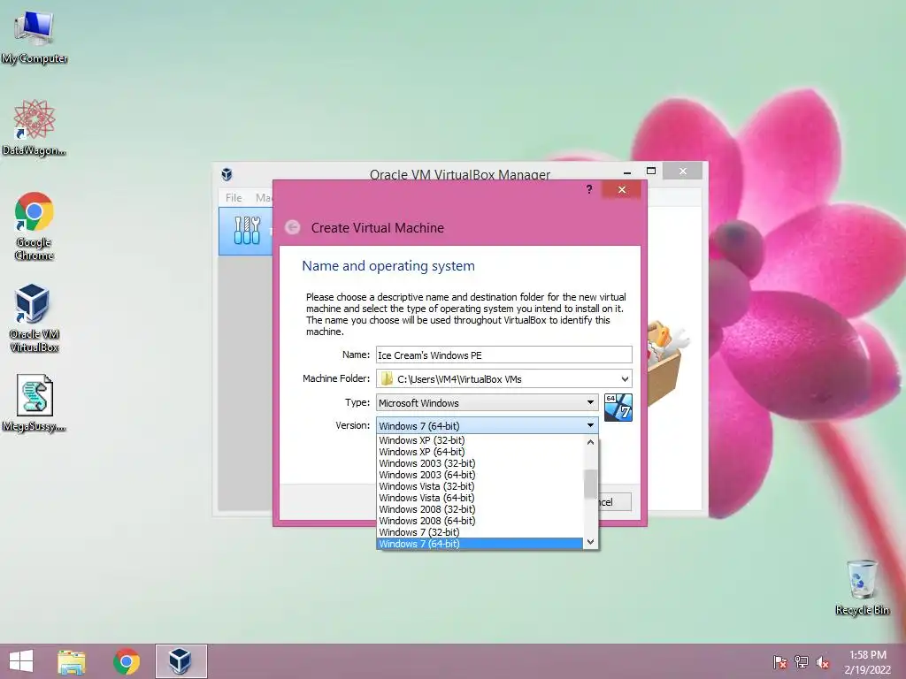
Task: Open Action Center flag in tray
Action: point(780,661)
